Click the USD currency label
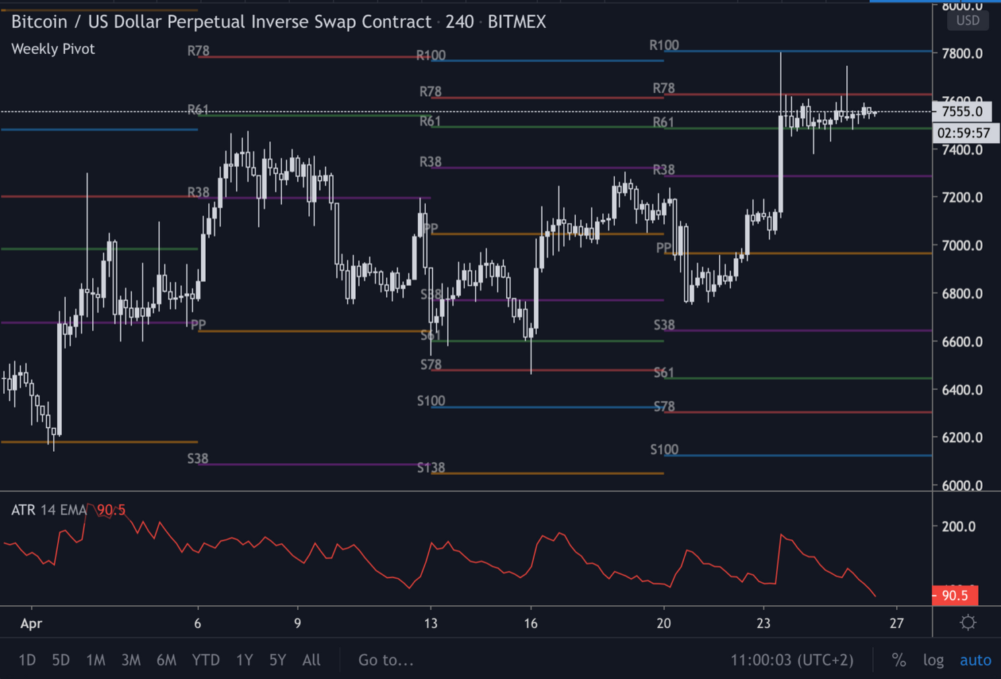1001x679 pixels. pyautogui.click(x=968, y=20)
